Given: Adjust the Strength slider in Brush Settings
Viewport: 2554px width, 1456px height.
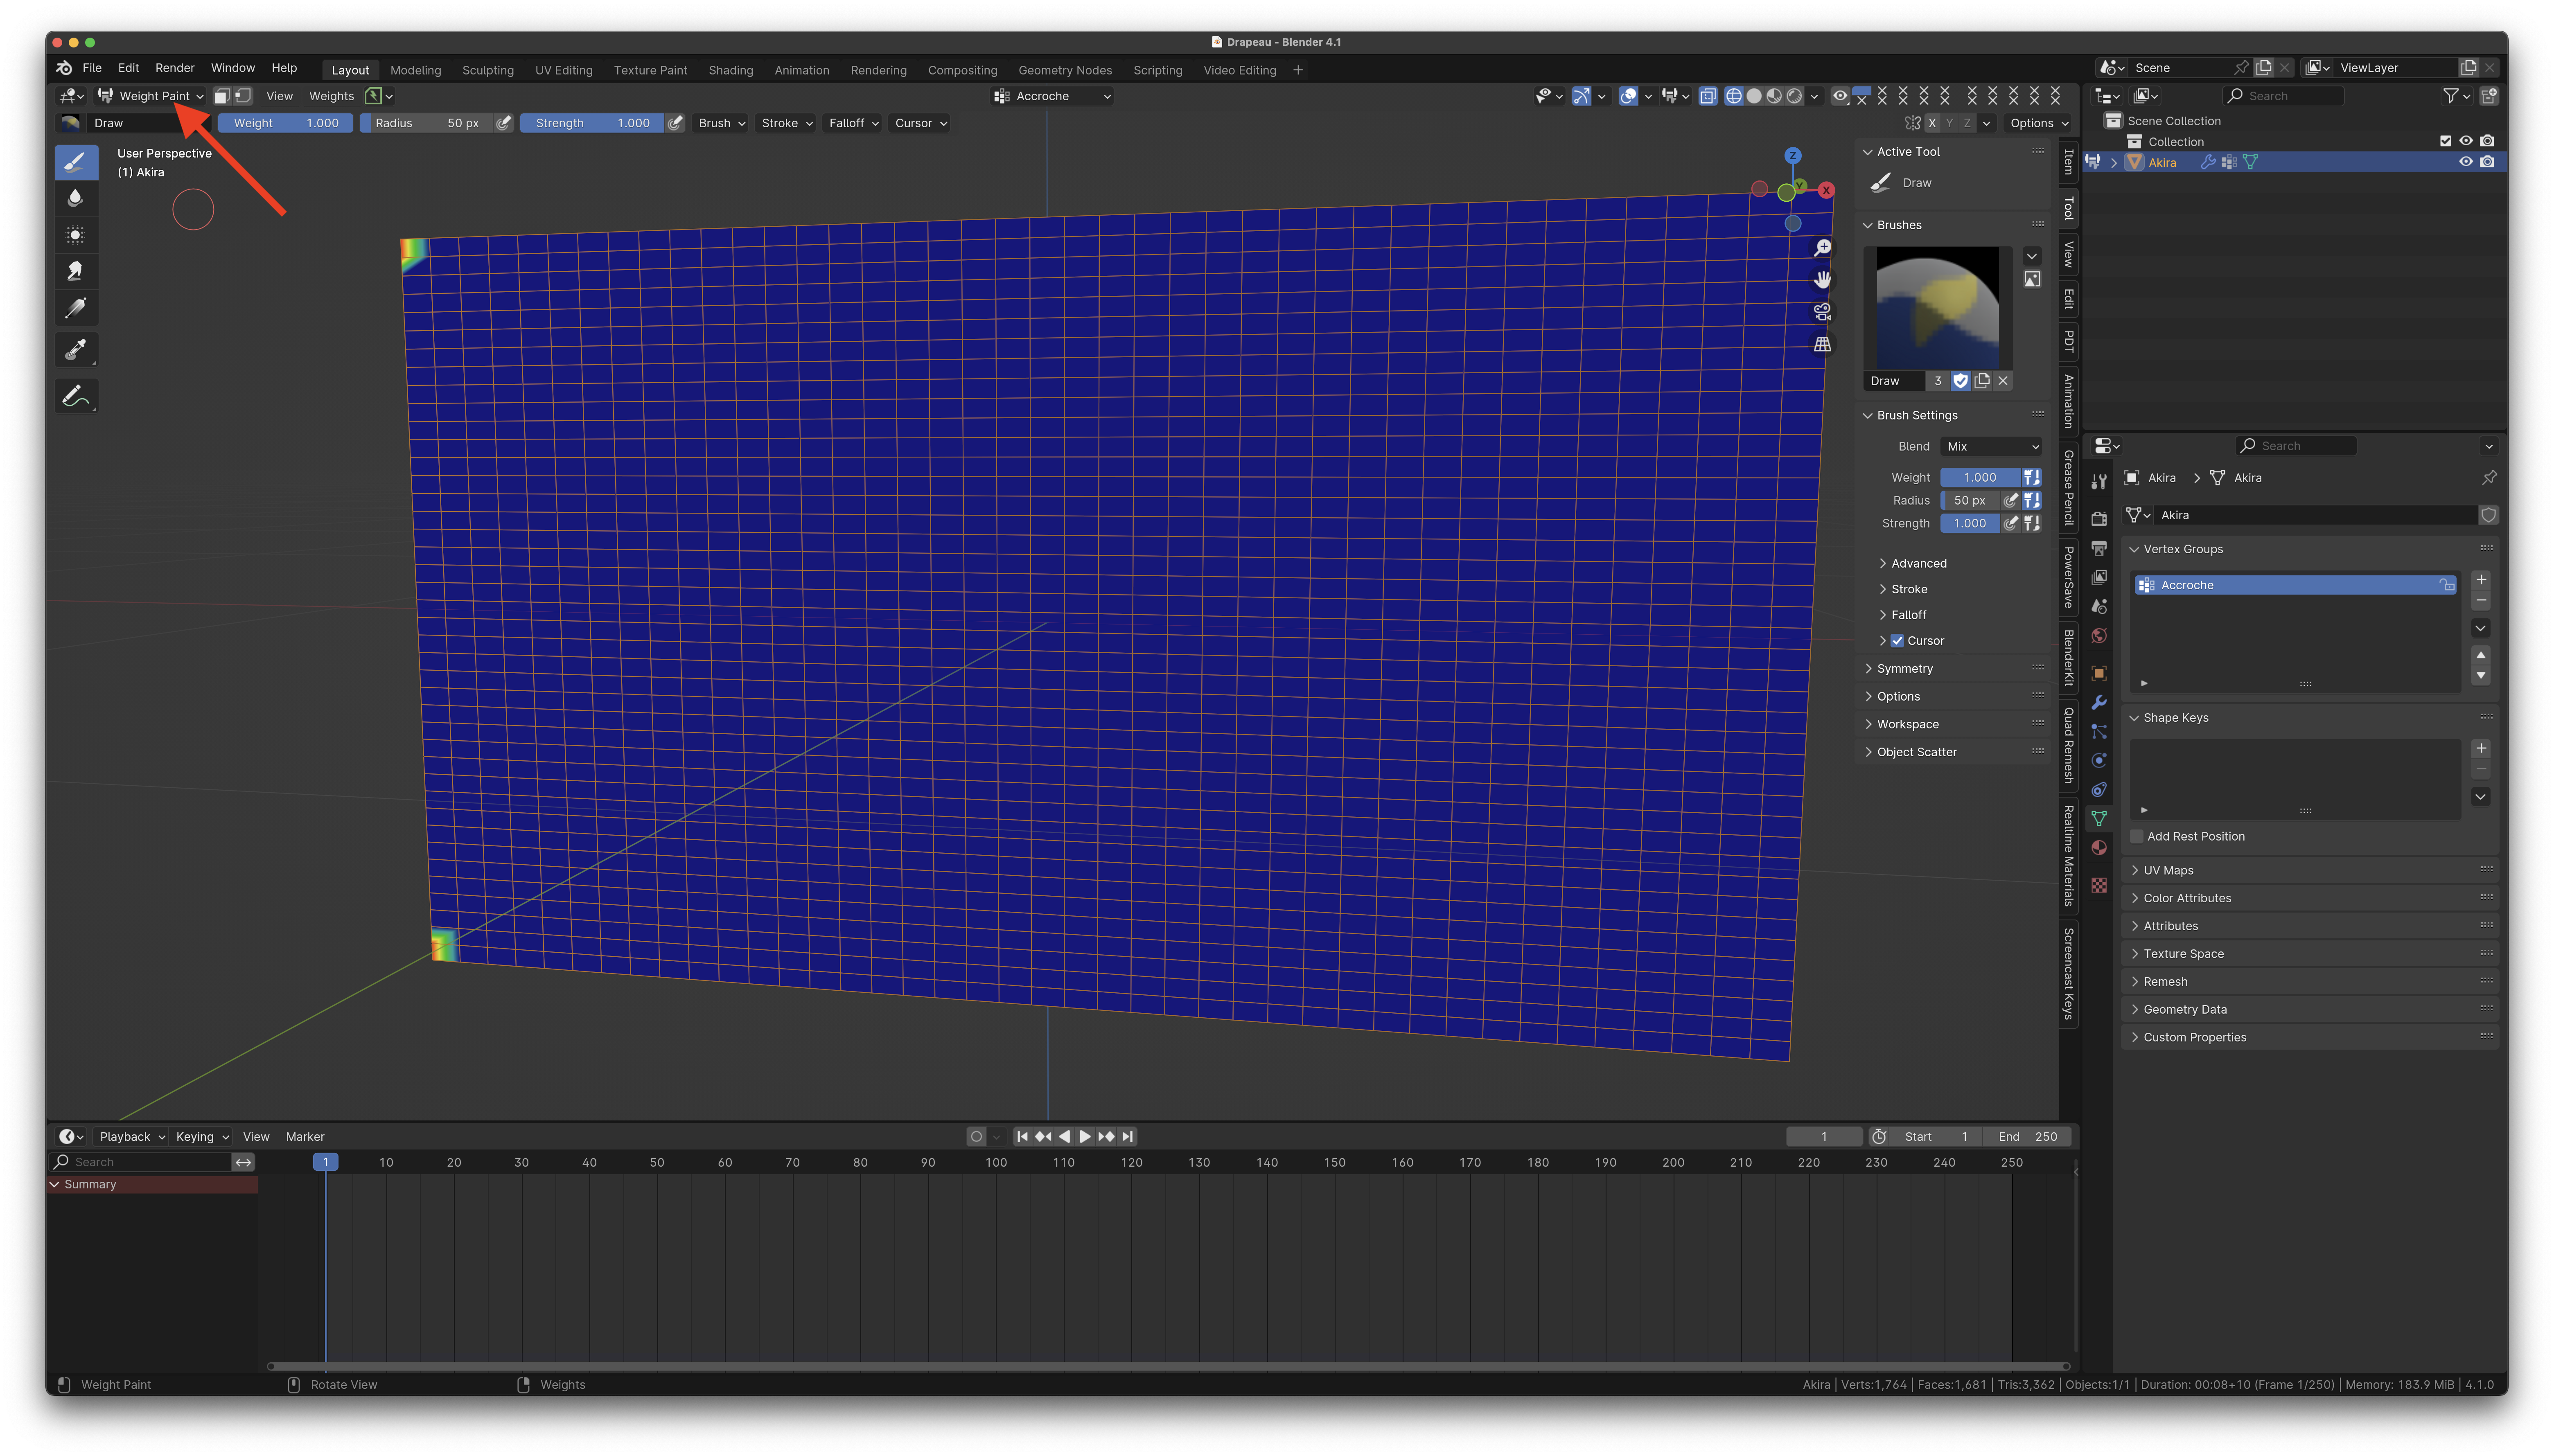Looking at the screenshot, I should [1970, 524].
